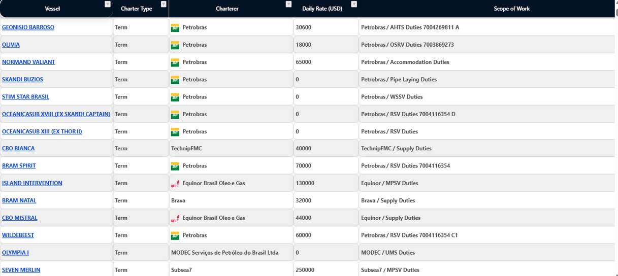Click Petrobras logo in GEONISIO BARROSO row
Image resolution: width=618 pixels, height=276 pixels.
175,27
